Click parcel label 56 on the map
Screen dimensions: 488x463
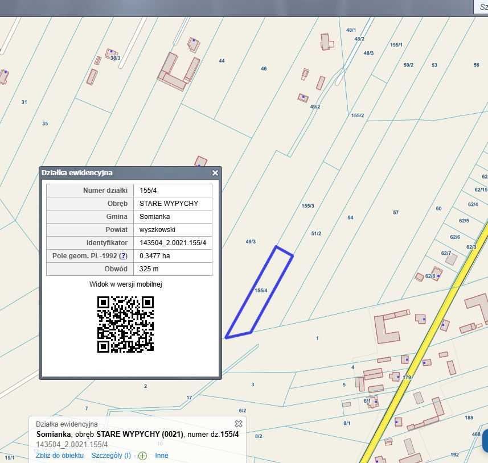pos(477,65)
